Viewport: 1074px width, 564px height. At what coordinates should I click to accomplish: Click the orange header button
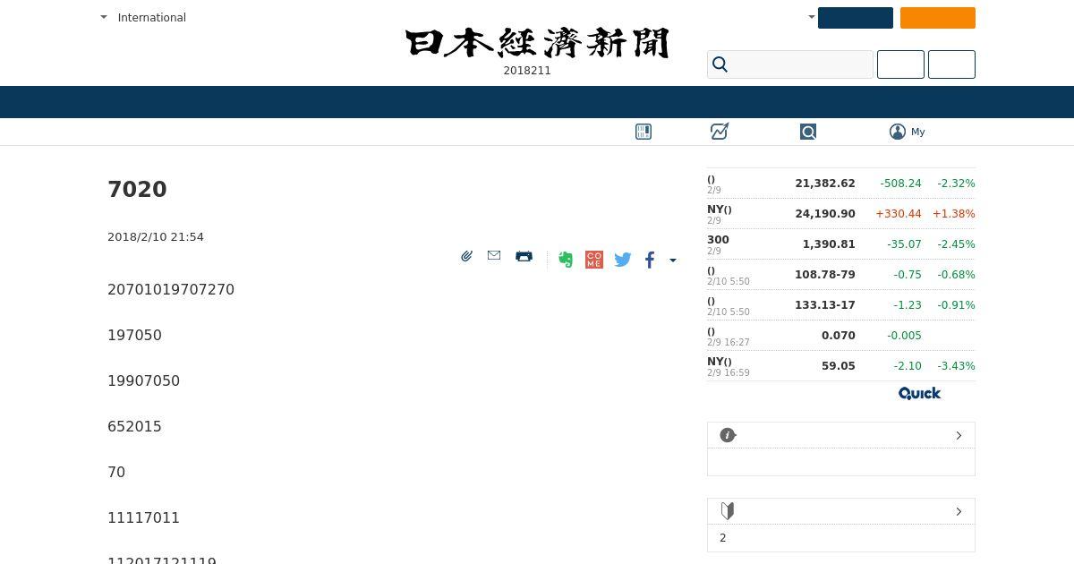[938, 18]
